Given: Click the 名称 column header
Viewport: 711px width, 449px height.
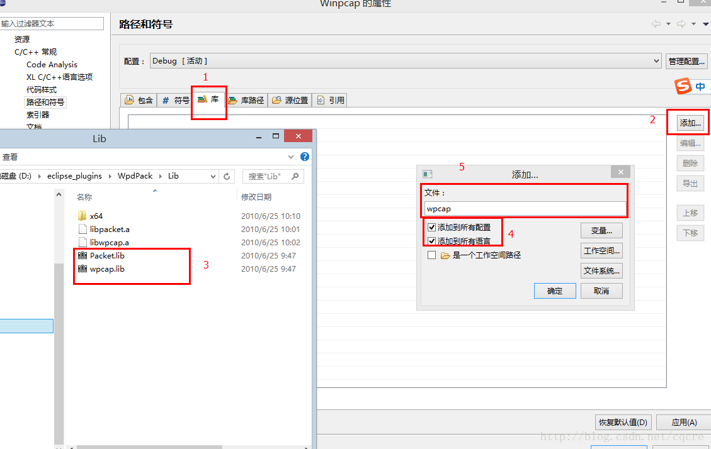Looking at the screenshot, I should pos(84,197).
